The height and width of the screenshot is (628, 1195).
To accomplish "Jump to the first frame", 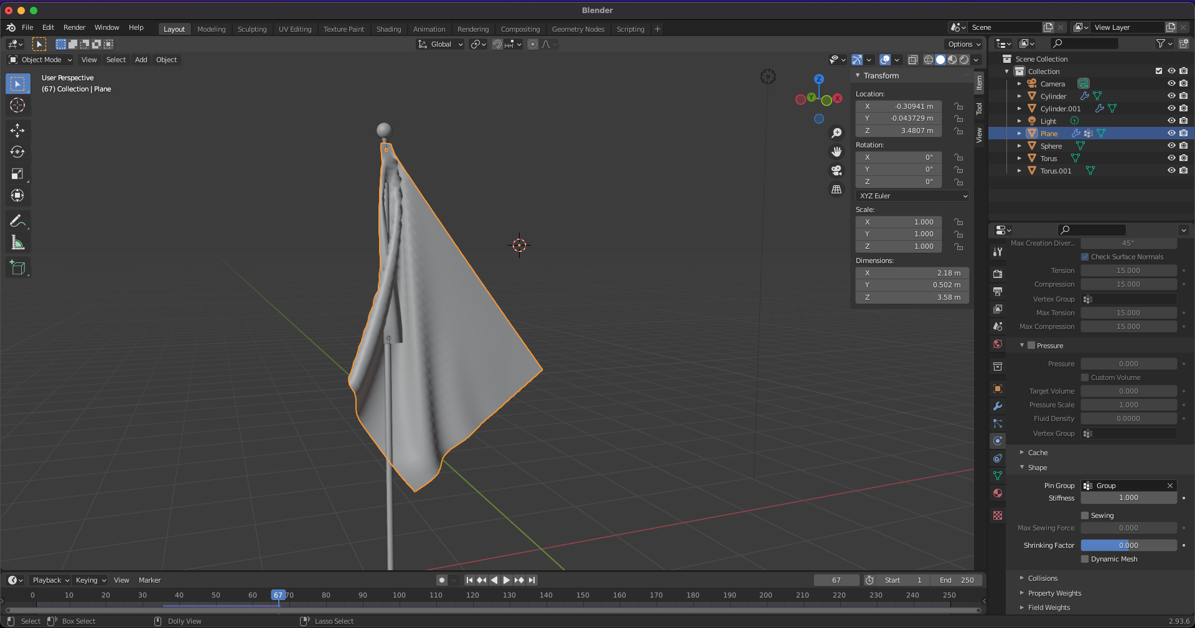I will coord(470,580).
